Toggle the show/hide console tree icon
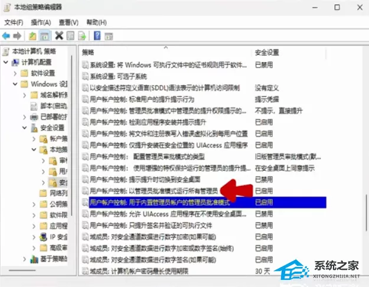The height and width of the screenshot is (287, 369). (44, 36)
